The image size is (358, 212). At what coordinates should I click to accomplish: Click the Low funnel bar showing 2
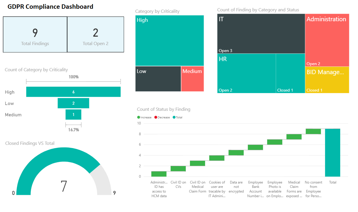[73, 103]
